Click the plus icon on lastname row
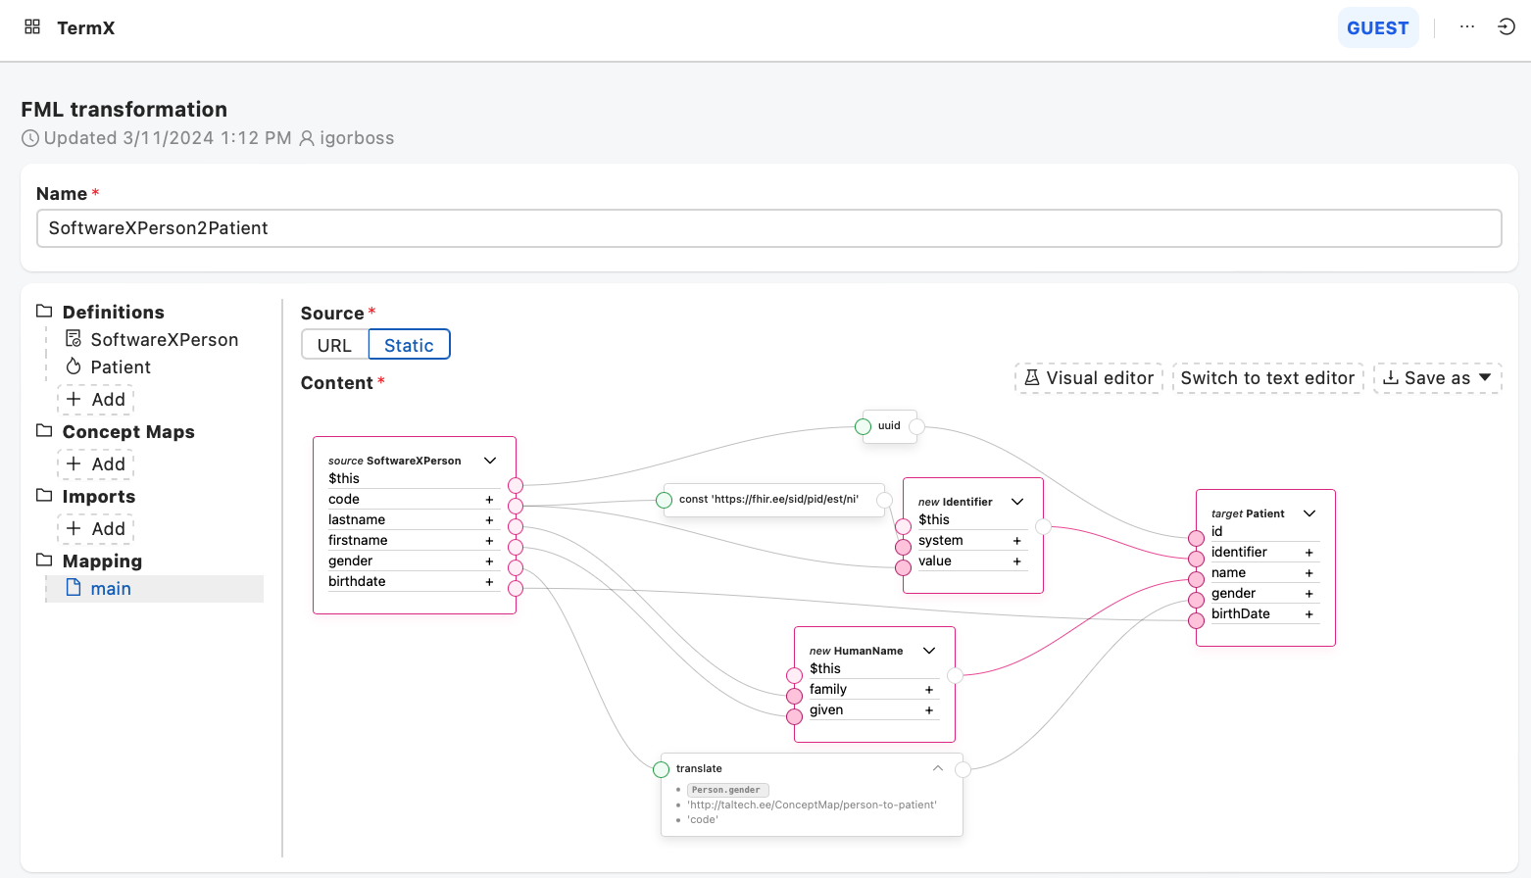 pos(489,520)
